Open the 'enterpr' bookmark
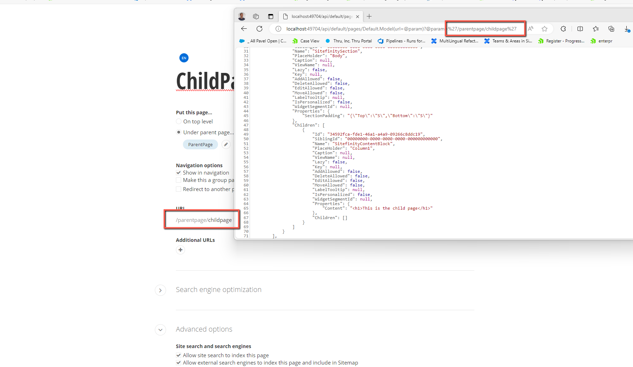 (601, 41)
